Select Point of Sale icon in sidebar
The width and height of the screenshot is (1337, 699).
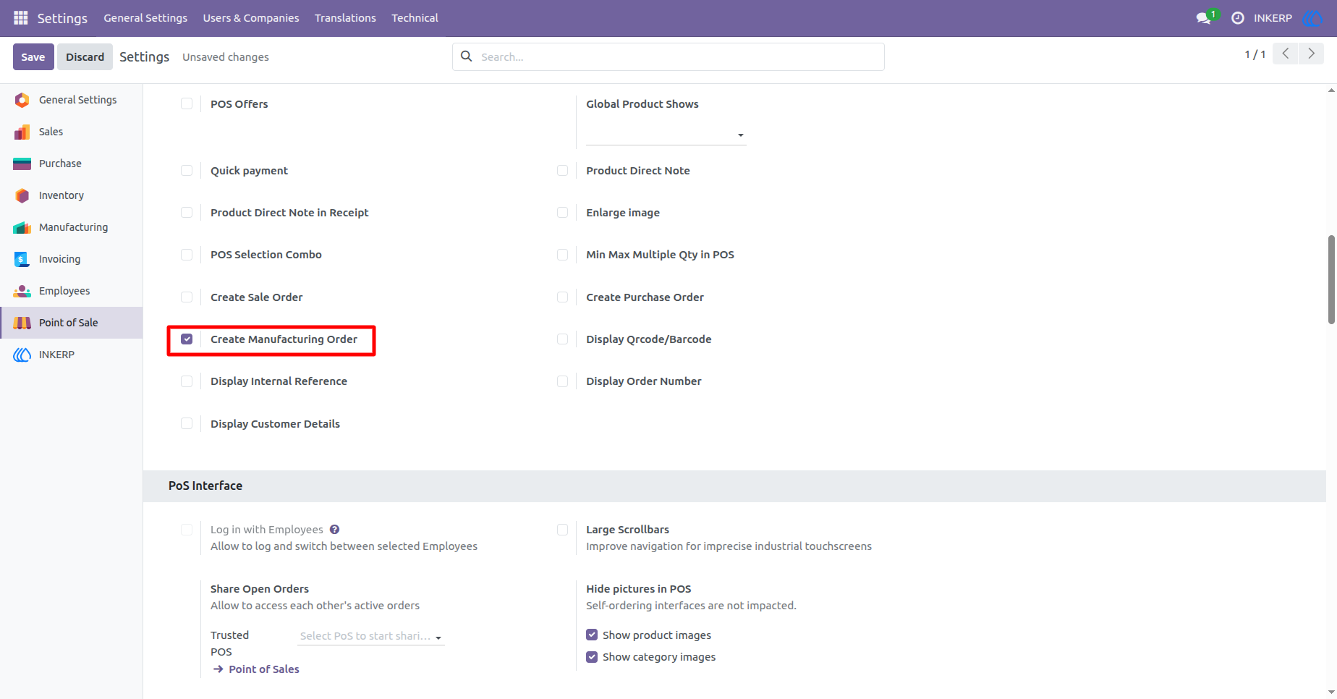(22, 323)
